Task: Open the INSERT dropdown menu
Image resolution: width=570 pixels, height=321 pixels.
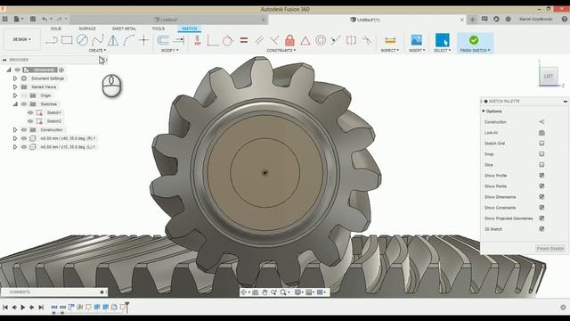Action: tap(417, 50)
